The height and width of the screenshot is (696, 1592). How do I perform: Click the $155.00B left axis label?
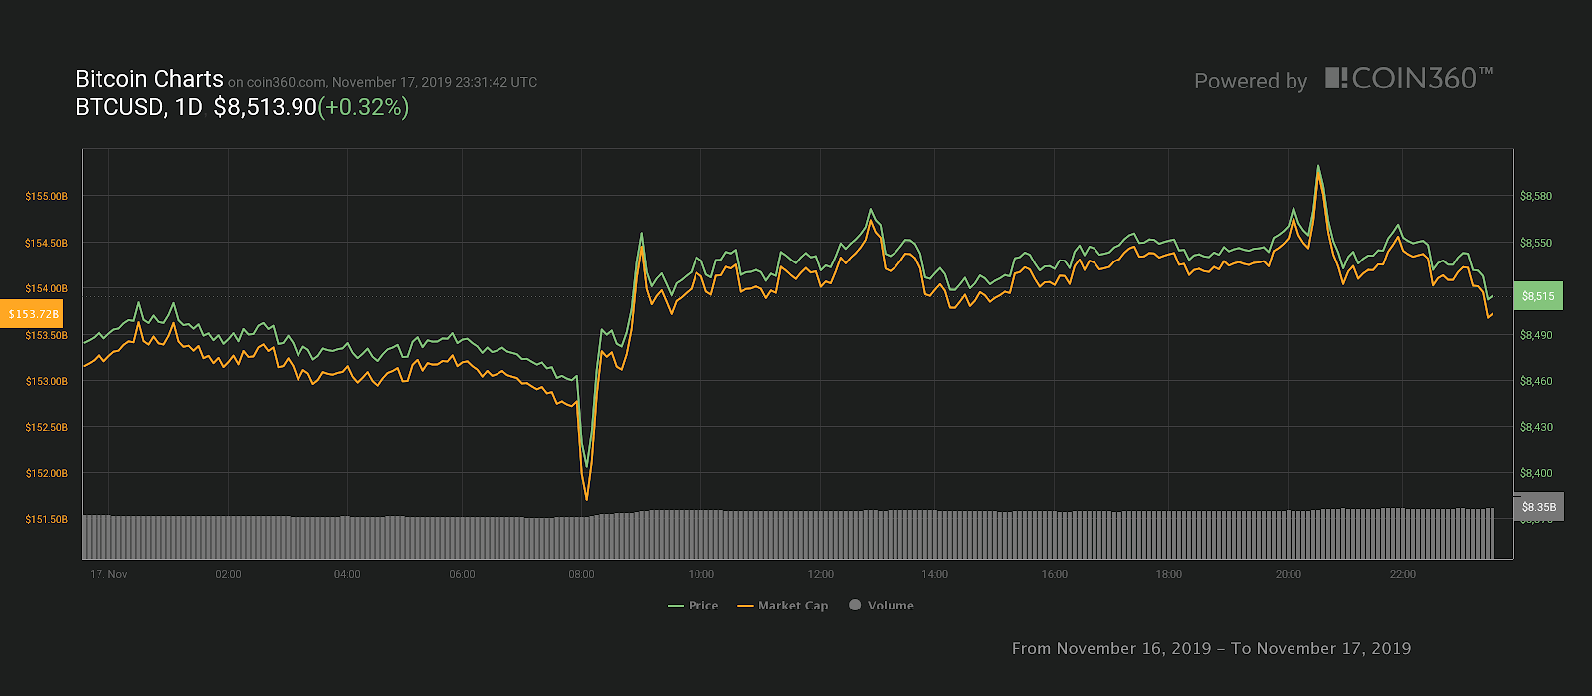coord(47,197)
